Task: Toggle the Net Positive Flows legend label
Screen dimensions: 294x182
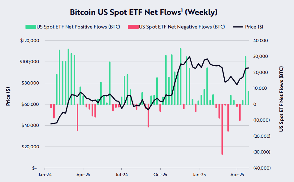Action: point(78,27)
